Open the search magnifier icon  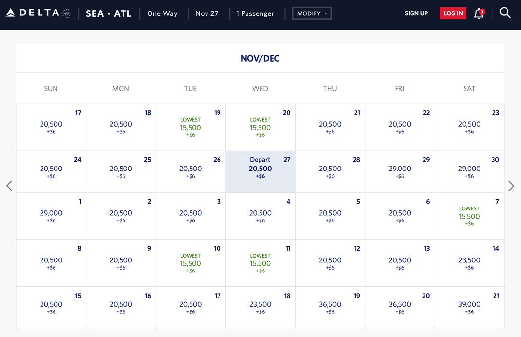(505, 13)
